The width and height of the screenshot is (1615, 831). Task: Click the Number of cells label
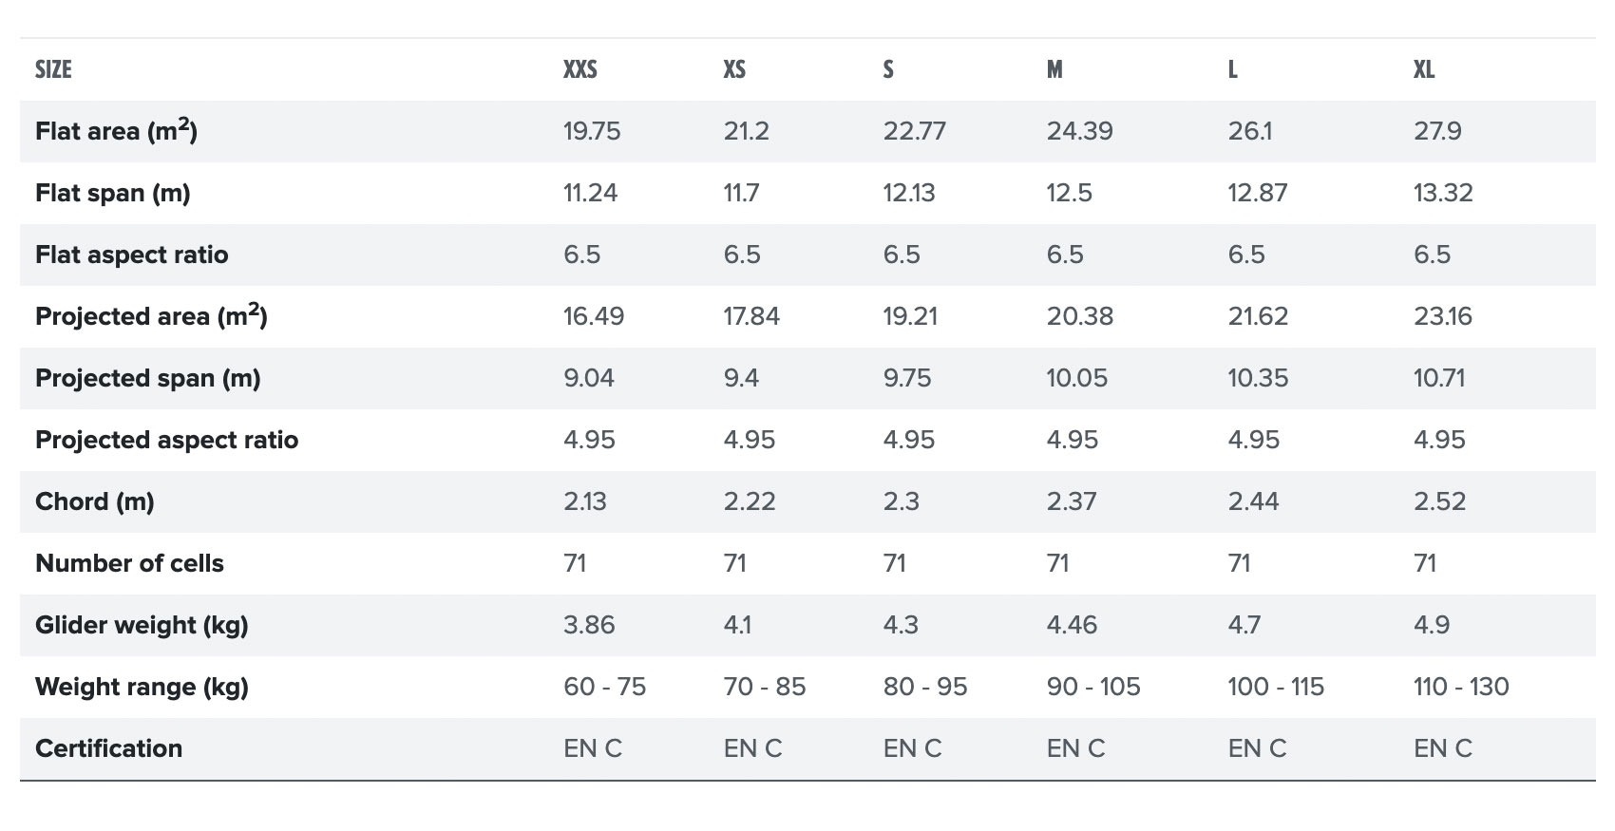click(129, 563)
